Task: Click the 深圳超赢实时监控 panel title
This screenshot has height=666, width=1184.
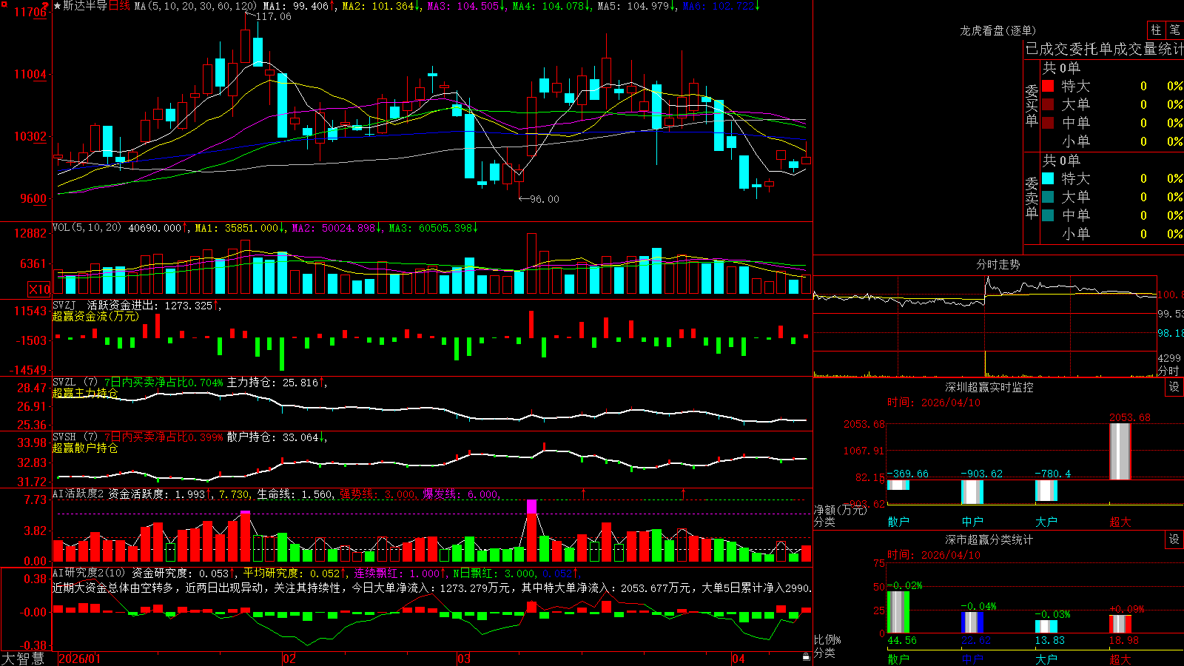Action: [989, 387]
